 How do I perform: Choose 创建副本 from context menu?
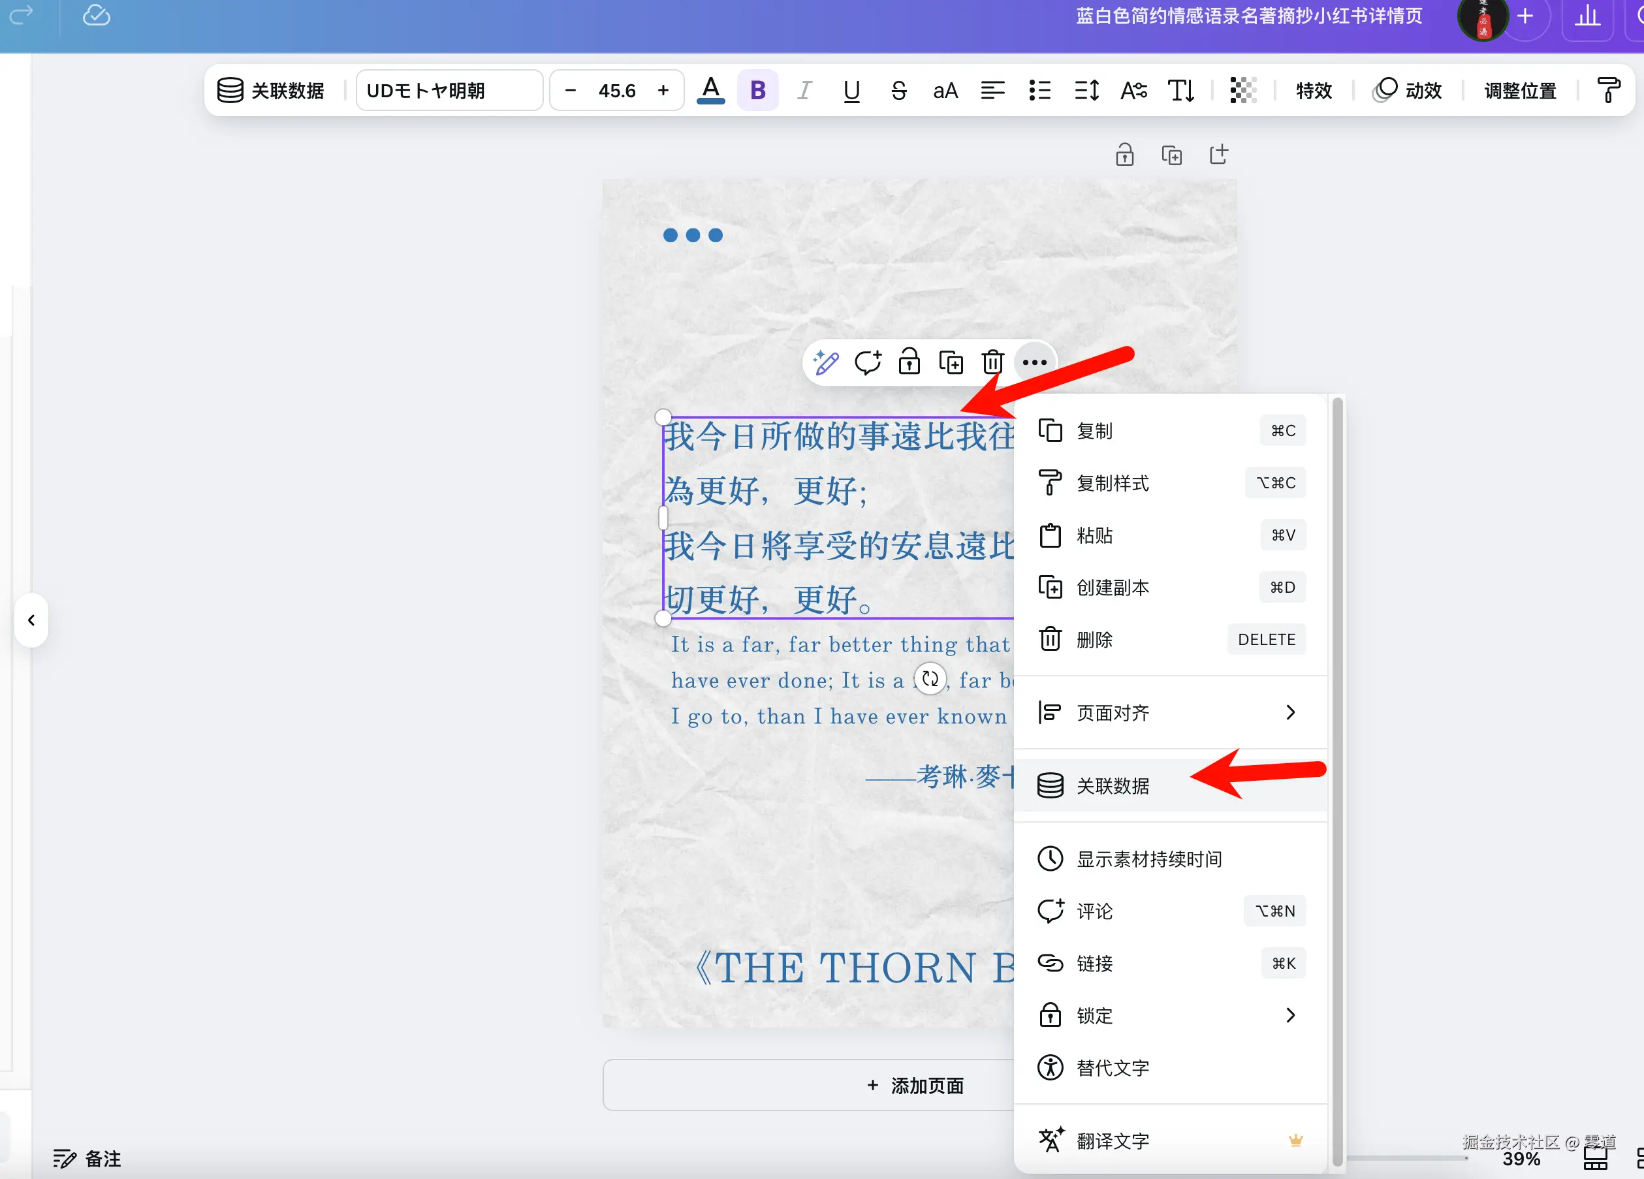click(1112, 587)
